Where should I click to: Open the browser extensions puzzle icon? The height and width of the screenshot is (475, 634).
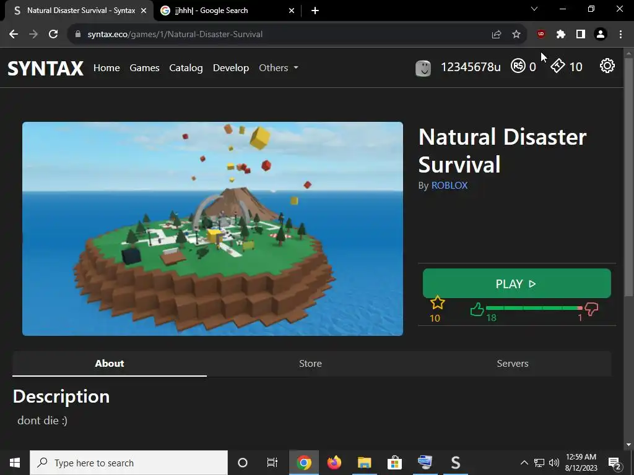(x=560, y=35)
